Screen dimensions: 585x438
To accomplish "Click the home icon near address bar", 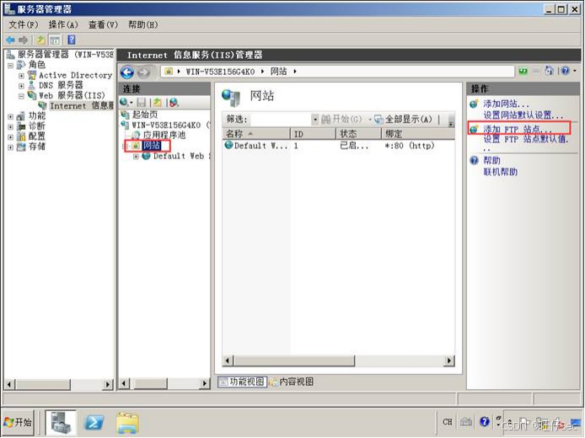I will coord(550,71).
